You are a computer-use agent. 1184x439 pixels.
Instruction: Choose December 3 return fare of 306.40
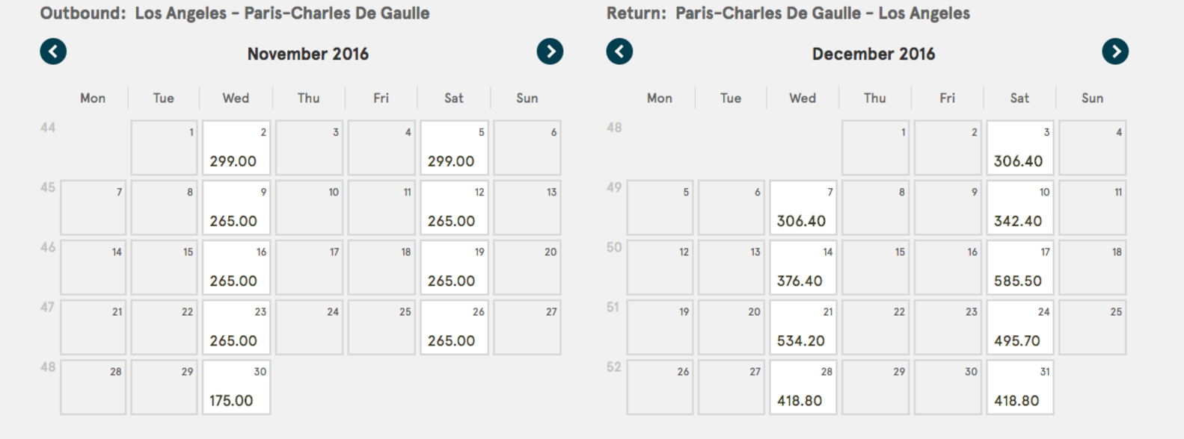click(1019, 147)
